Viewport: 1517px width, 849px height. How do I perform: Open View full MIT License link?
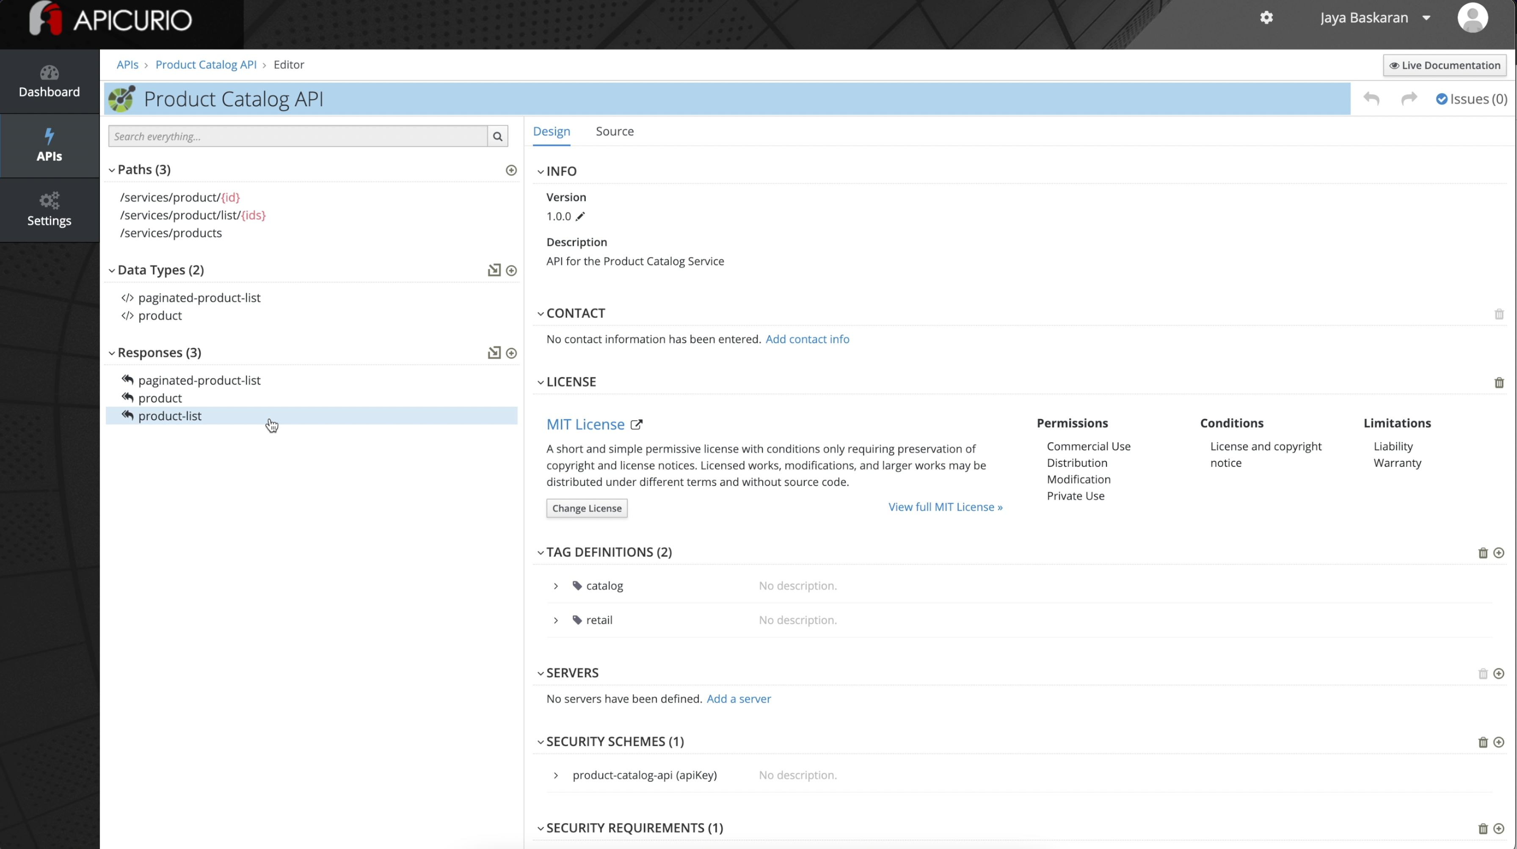point(945,507)
